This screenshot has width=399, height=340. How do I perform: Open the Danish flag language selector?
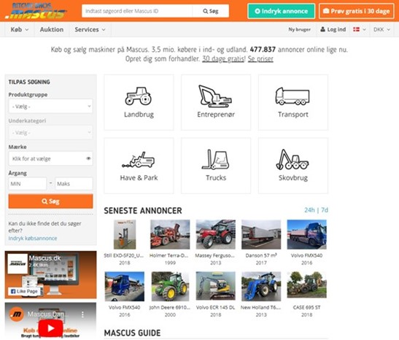pyautogui.click(x=360, y=29)
